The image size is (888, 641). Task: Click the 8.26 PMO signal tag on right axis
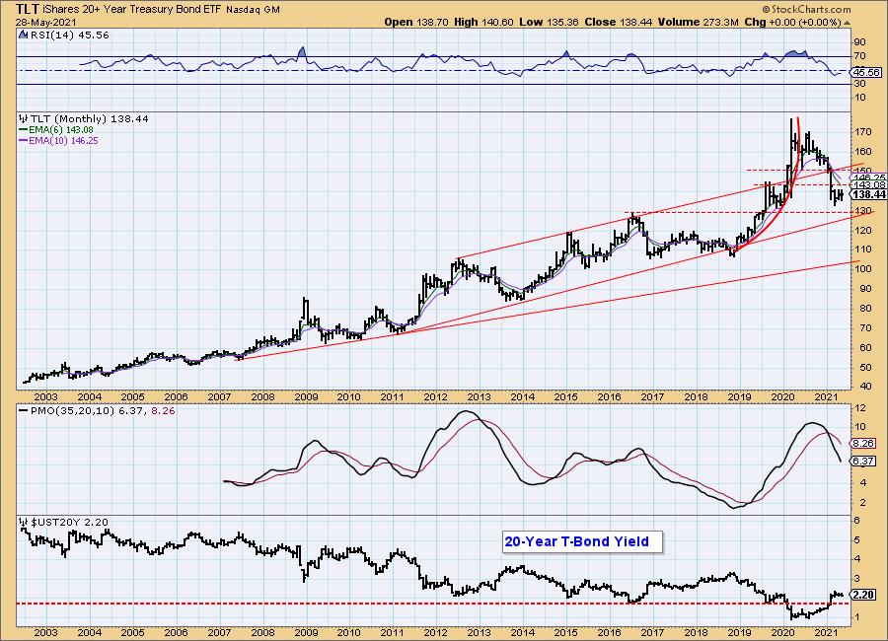pyautogui.click(x=863, y=444)
